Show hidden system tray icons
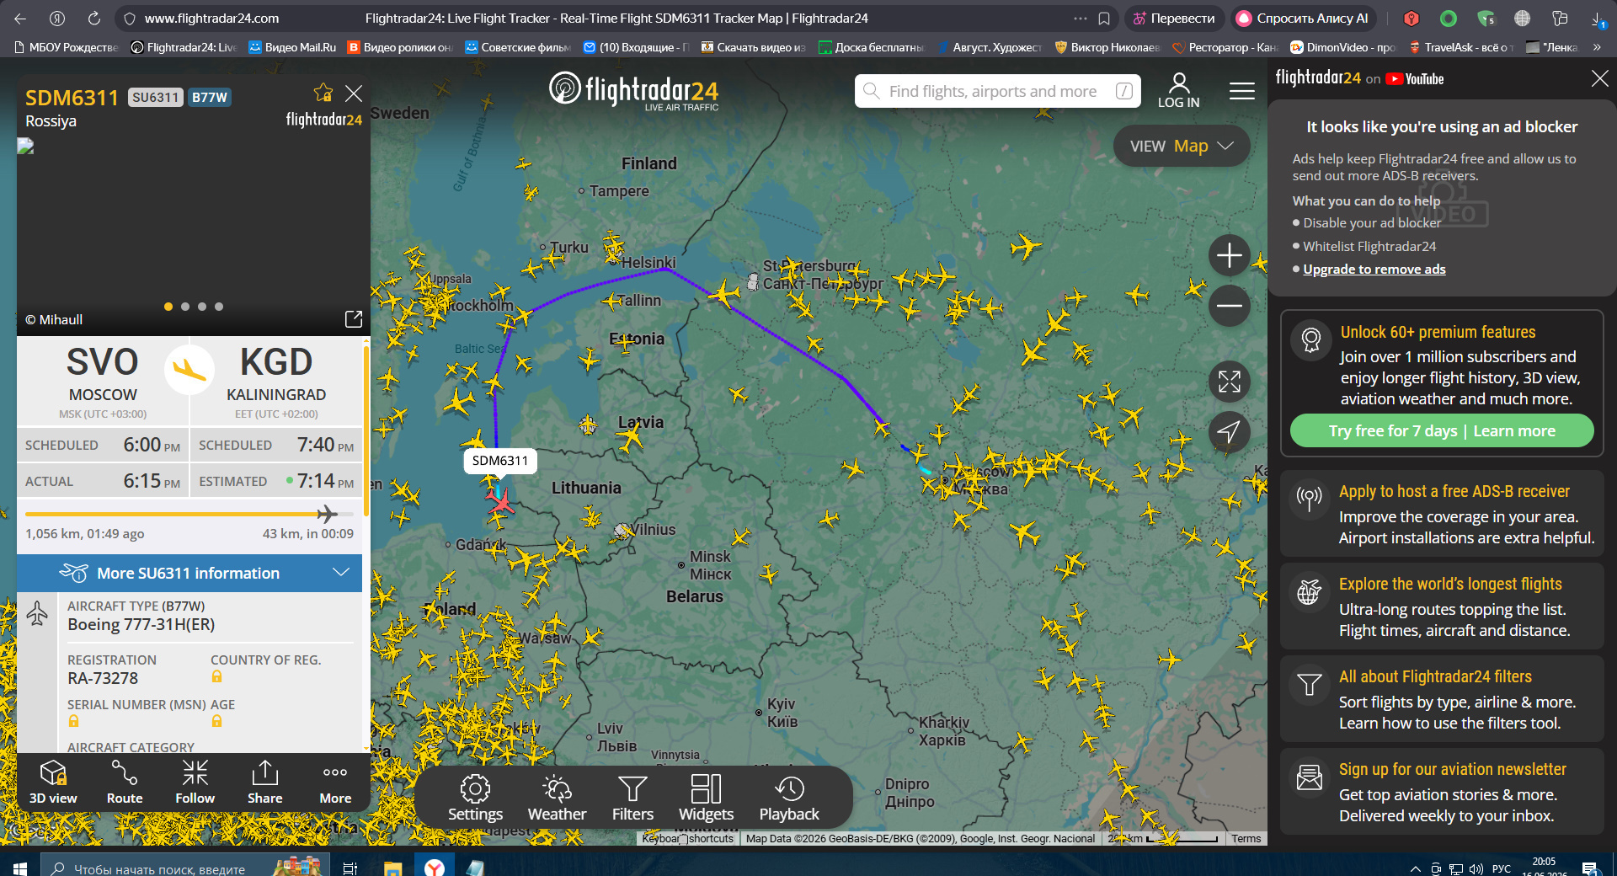 pos(1416,868)
